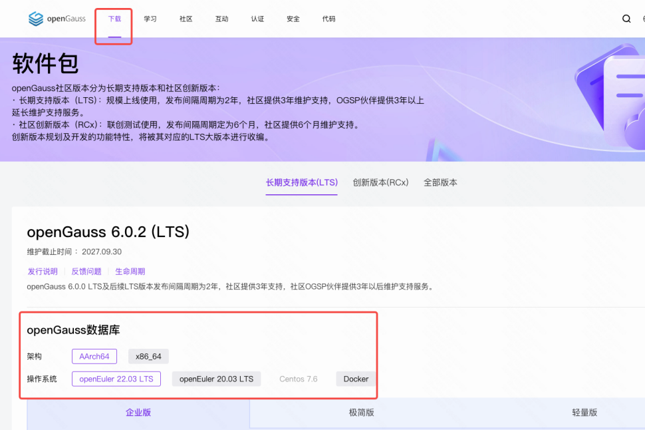Select openEuler 22.03 LTS system
Viewport: 645px width, 430px height.
tap(116, 379)
